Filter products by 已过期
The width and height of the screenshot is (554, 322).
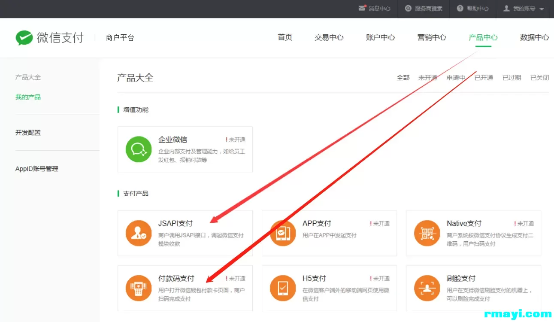coord(512,78)
